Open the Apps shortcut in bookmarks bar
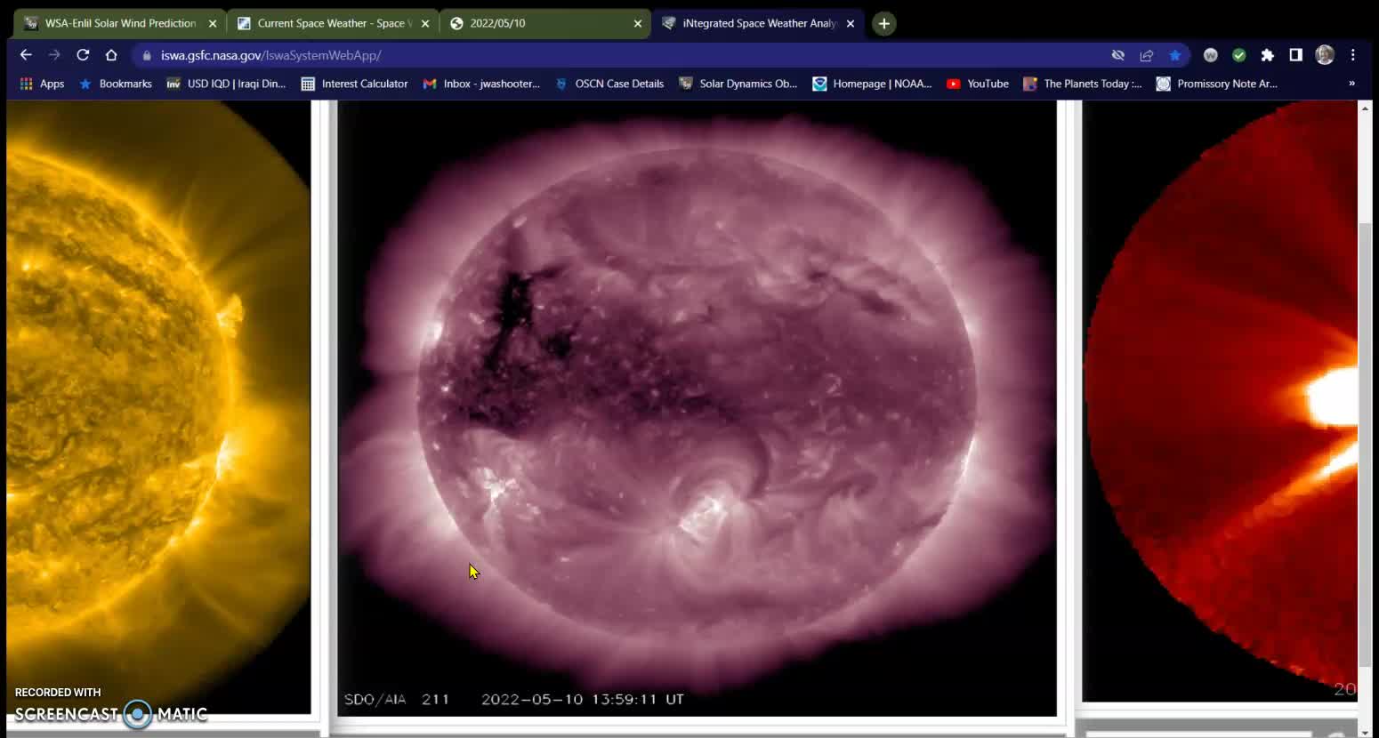The height and width of the screenshot is (738, 1379). pyautogui.click(x=42, y=84)
